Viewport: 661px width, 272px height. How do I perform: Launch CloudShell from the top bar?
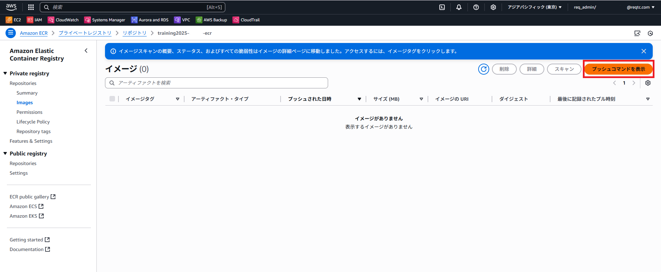click(442, 7)
